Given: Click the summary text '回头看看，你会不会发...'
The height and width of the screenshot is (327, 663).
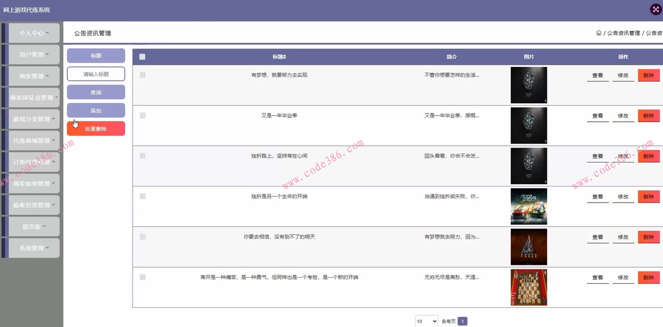Looking at the screenshot, I should coord(452,156).
